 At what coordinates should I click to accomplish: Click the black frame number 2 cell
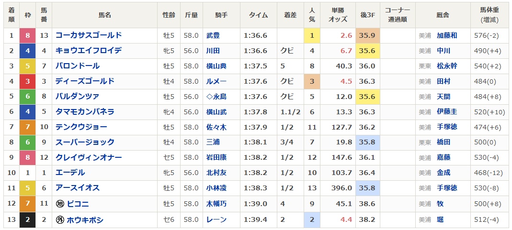(x=27, y=220)
